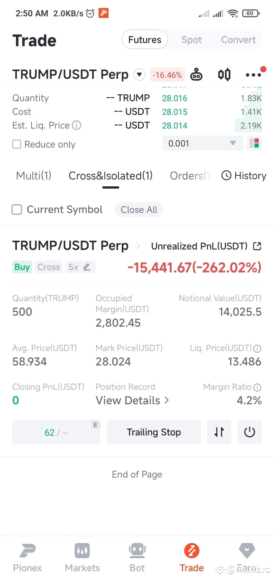The width and height of the screenshot is (274, 578).
Task: Tick the Current Symbol checkbox
Action: (17, 210)
